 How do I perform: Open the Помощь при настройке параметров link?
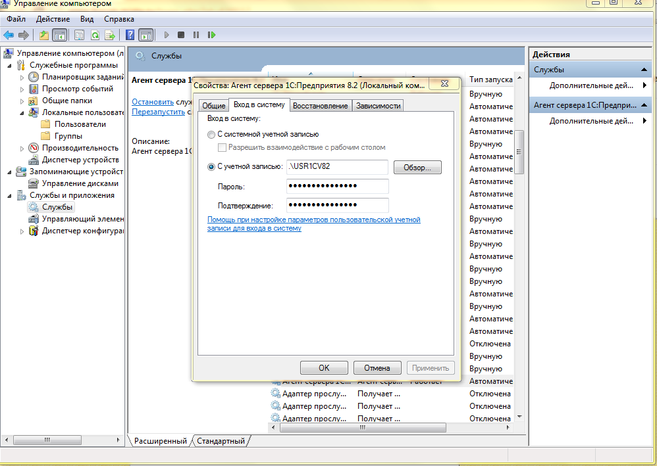(314, 223)
